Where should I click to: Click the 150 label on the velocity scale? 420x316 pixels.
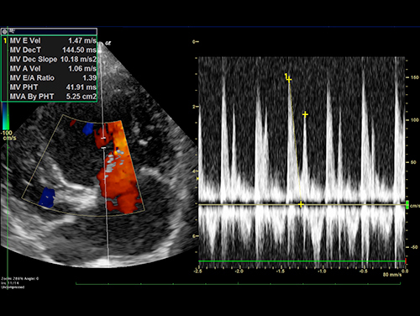tap(415, 77)
